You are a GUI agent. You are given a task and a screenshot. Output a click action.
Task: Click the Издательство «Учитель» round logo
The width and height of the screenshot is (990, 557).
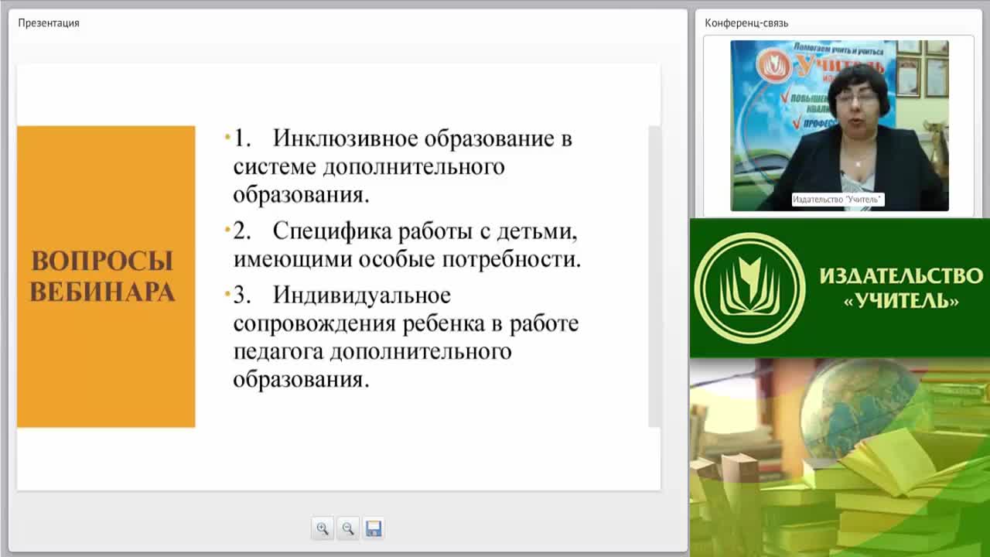tap(749, 288)
